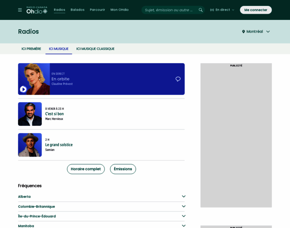Viewport: 290px width, 228px height.
Task: Open the chat bubble on En orbite
Action: click(178, 79)
